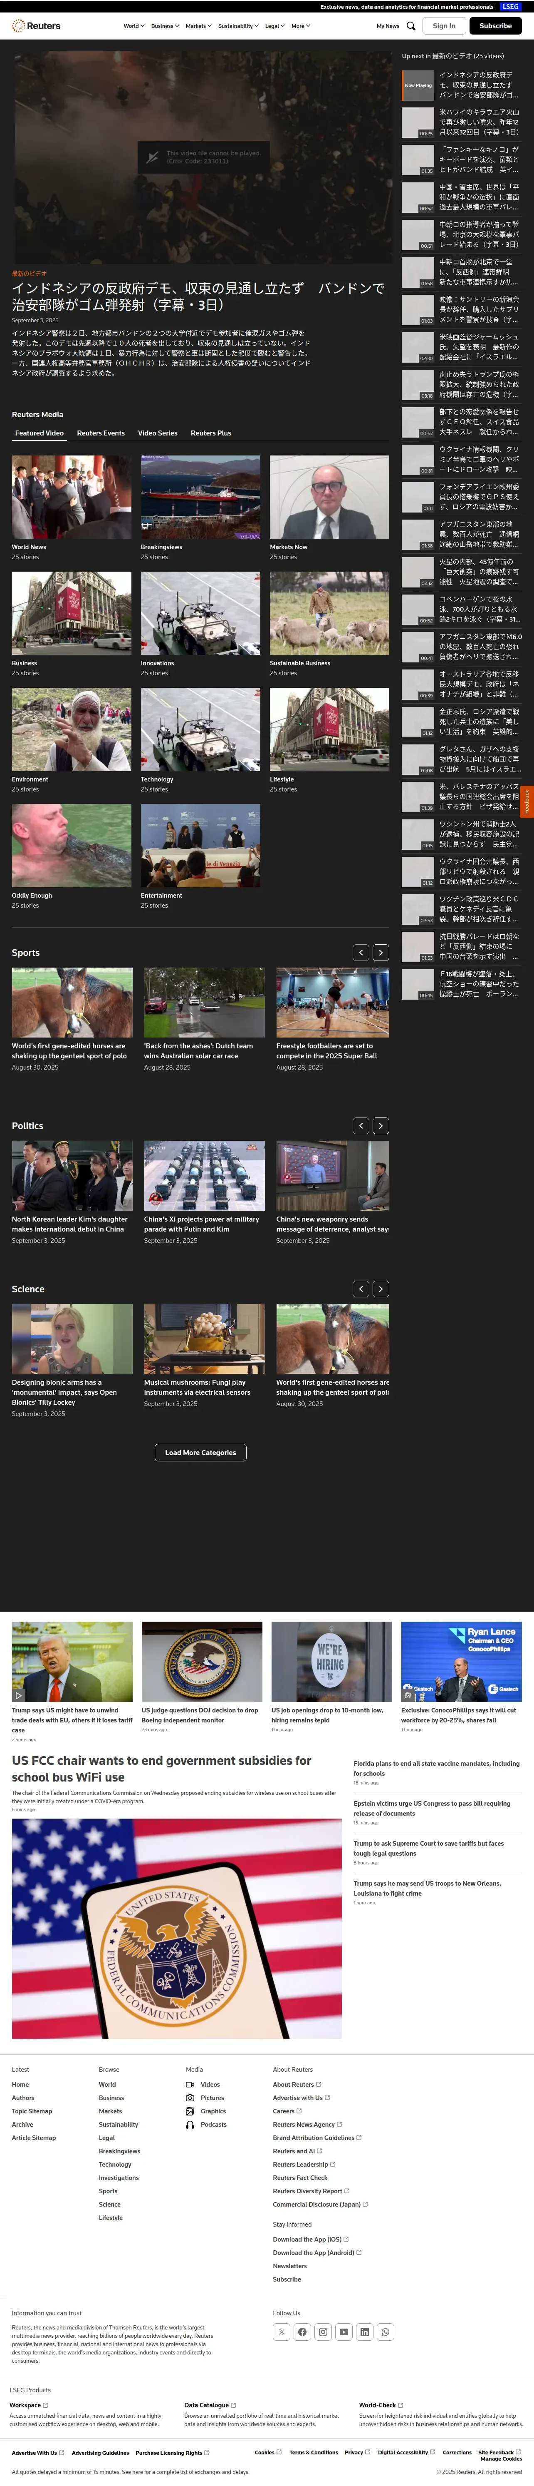Open My News in header

[x=388, y=26]
